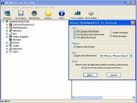Click the HWiNFO32 title bar app icon
137x103 pixels.
(x=2, y=3)
